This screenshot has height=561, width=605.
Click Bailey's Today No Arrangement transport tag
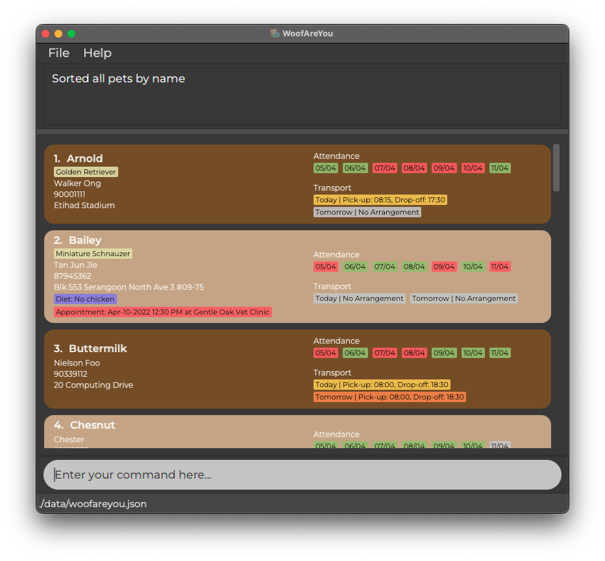pyautogui.click(x=359, y=298)
